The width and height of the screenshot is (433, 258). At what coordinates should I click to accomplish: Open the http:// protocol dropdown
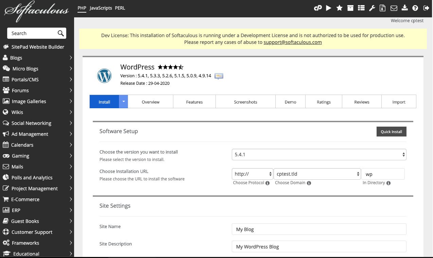coord(253,174)
